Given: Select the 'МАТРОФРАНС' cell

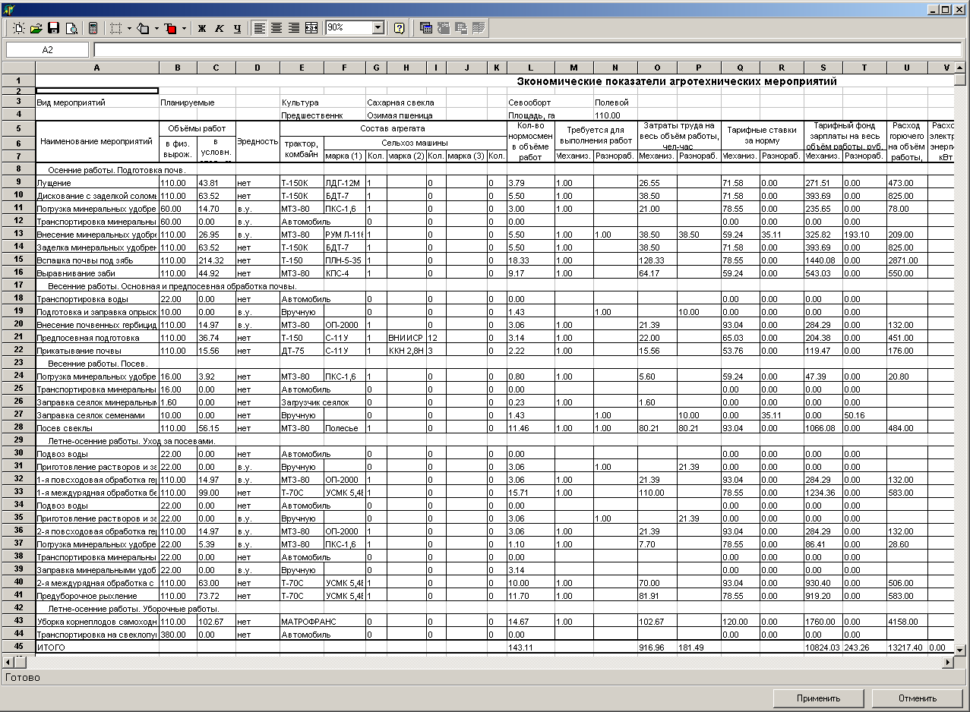Looking at the screenshot, I should point(322,622).
